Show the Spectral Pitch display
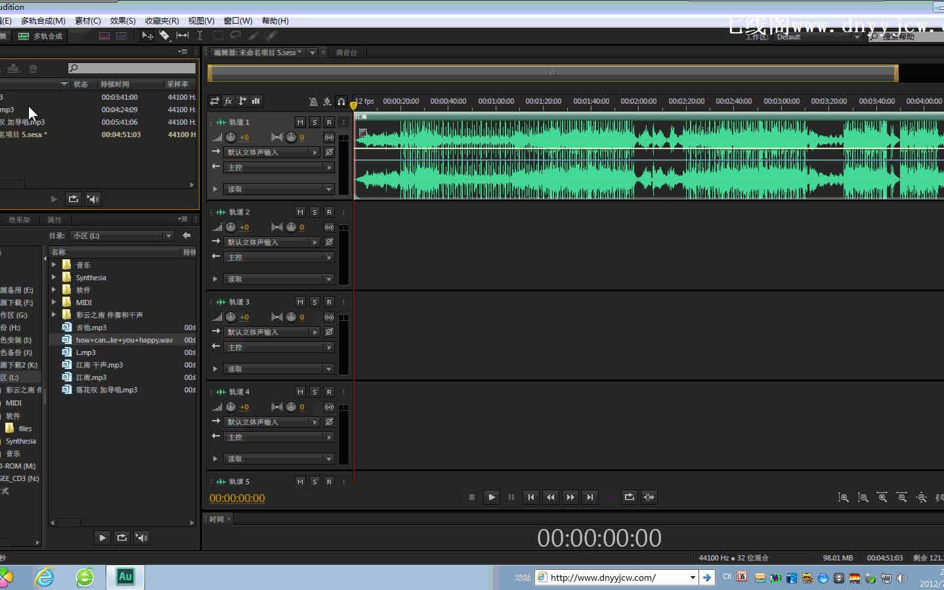Image resolution: width=944 pixels, height=590 pixels. [121, 36]
